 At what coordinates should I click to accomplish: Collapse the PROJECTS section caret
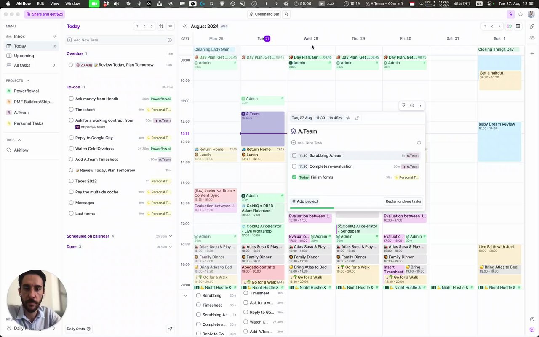(x=28, y=81)
